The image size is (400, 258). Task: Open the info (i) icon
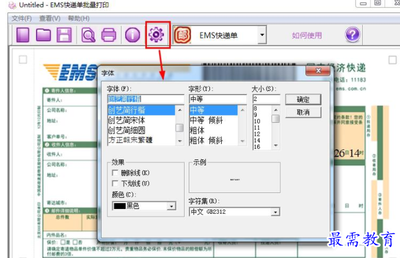point(132,35)
